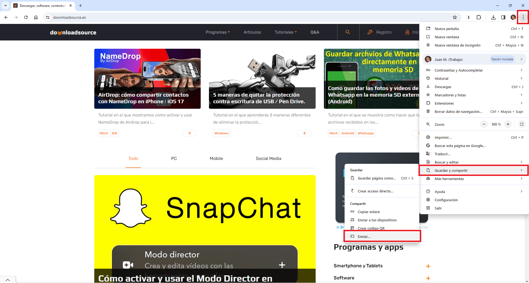529x283 pixels.
Task: Open Descargas menu entry
Action: tap(474, 87)
